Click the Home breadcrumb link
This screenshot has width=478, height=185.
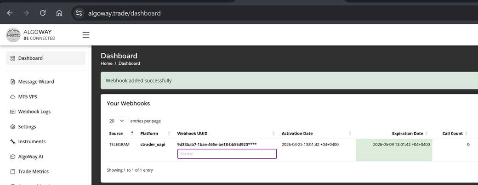click(106, 63)
